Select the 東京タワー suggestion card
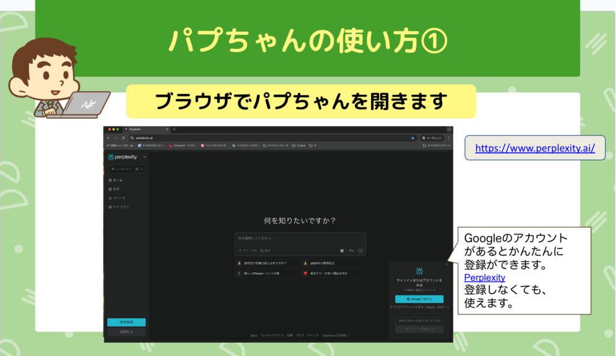Screen dimensions: 616x356 tap(333, 273)
